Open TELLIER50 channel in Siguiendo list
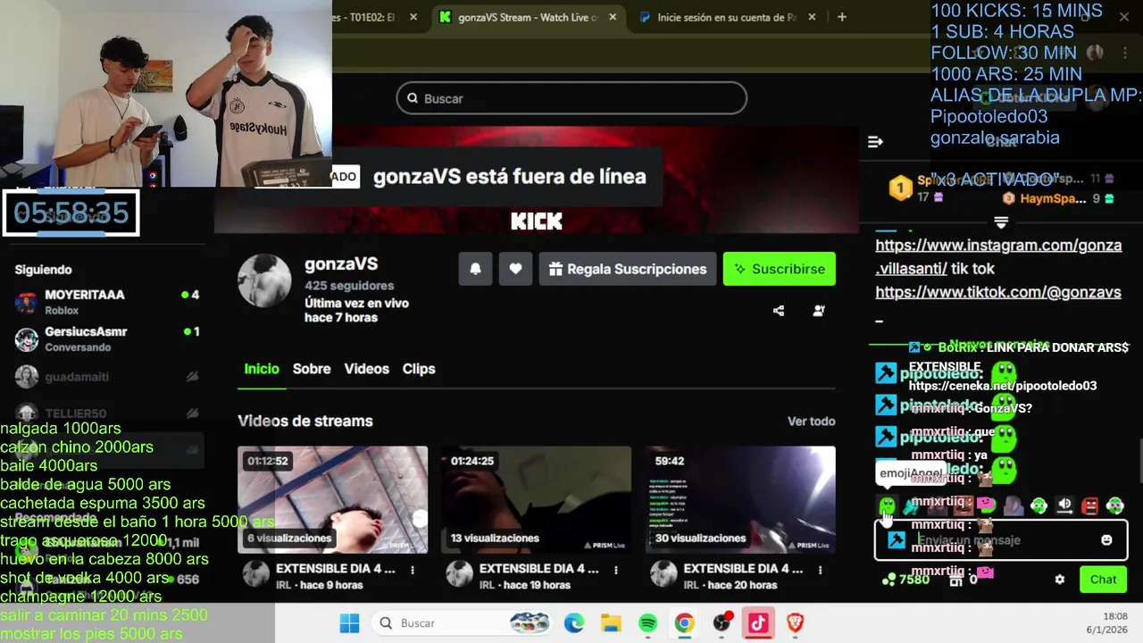 (x=107, y=413)
